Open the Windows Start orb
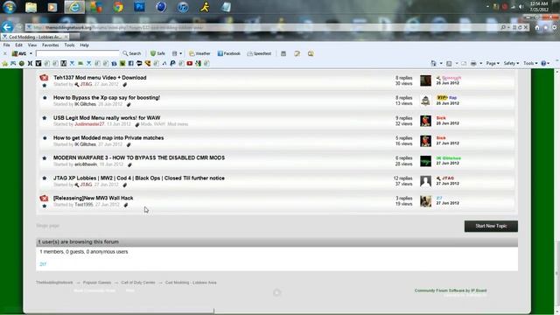Screen dimensions: 560x315 point(10,7)
